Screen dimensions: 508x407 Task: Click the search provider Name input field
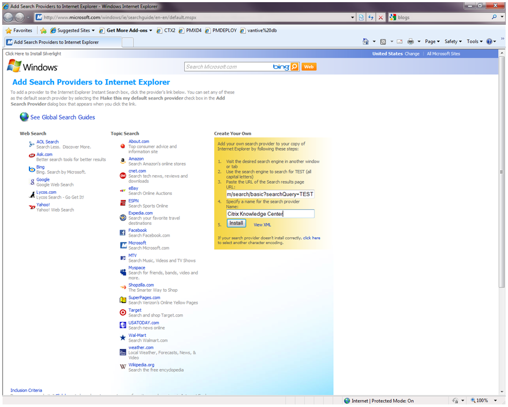click(x=270, y=214)
